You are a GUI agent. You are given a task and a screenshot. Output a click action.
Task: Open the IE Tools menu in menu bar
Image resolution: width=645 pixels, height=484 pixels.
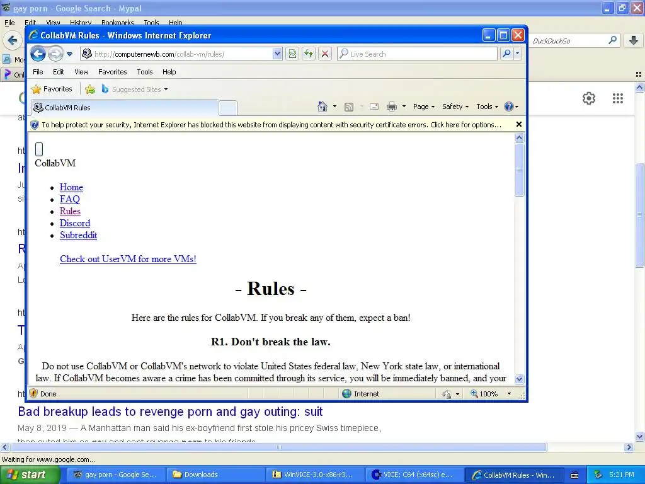(145, 72)
